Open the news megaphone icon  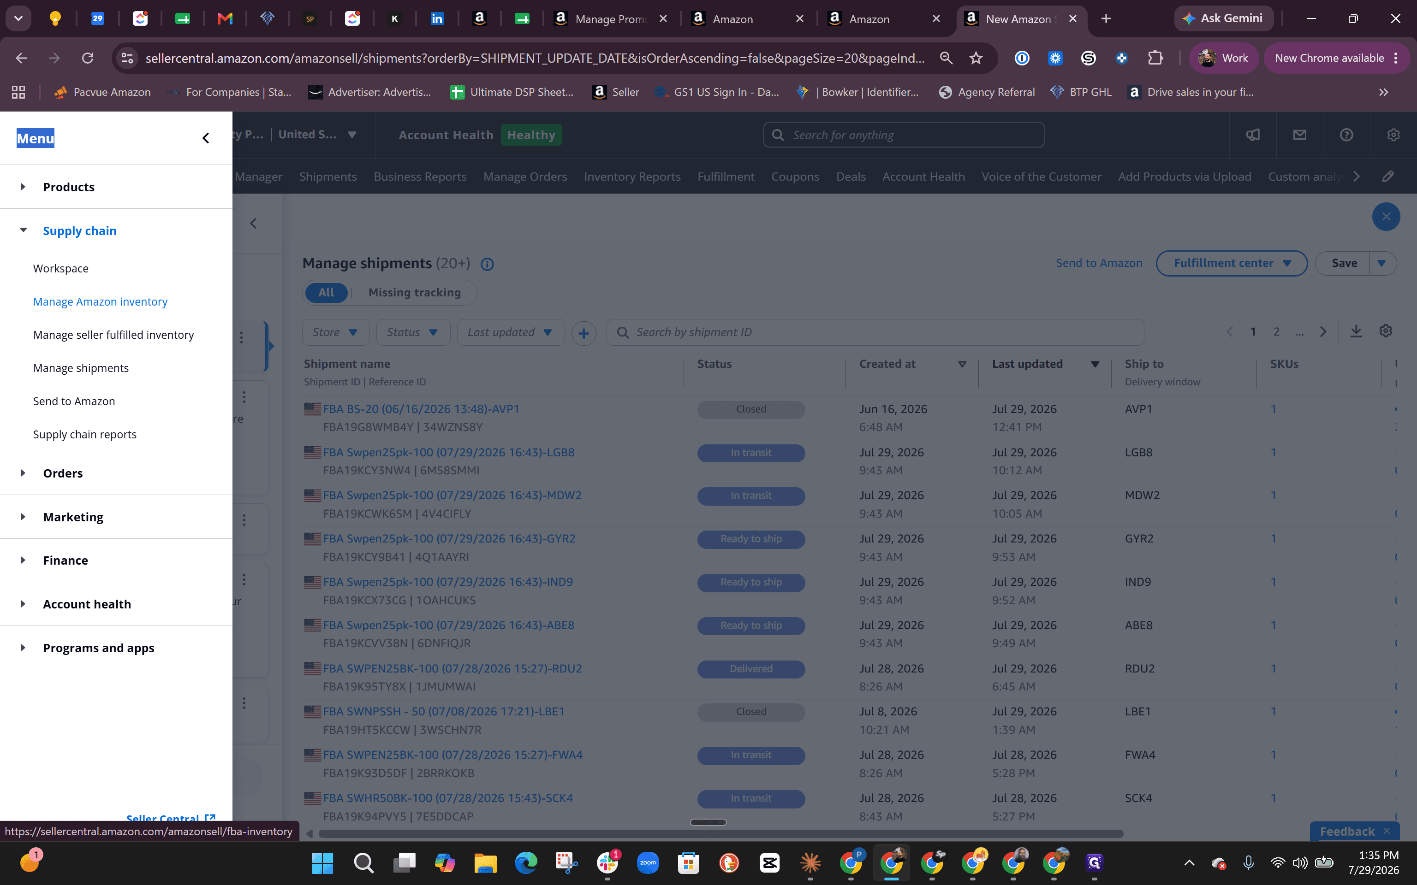(x=1253, y=135)
